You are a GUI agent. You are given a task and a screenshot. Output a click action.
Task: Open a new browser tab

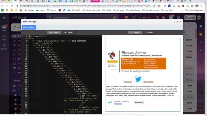tap(190, 1)
